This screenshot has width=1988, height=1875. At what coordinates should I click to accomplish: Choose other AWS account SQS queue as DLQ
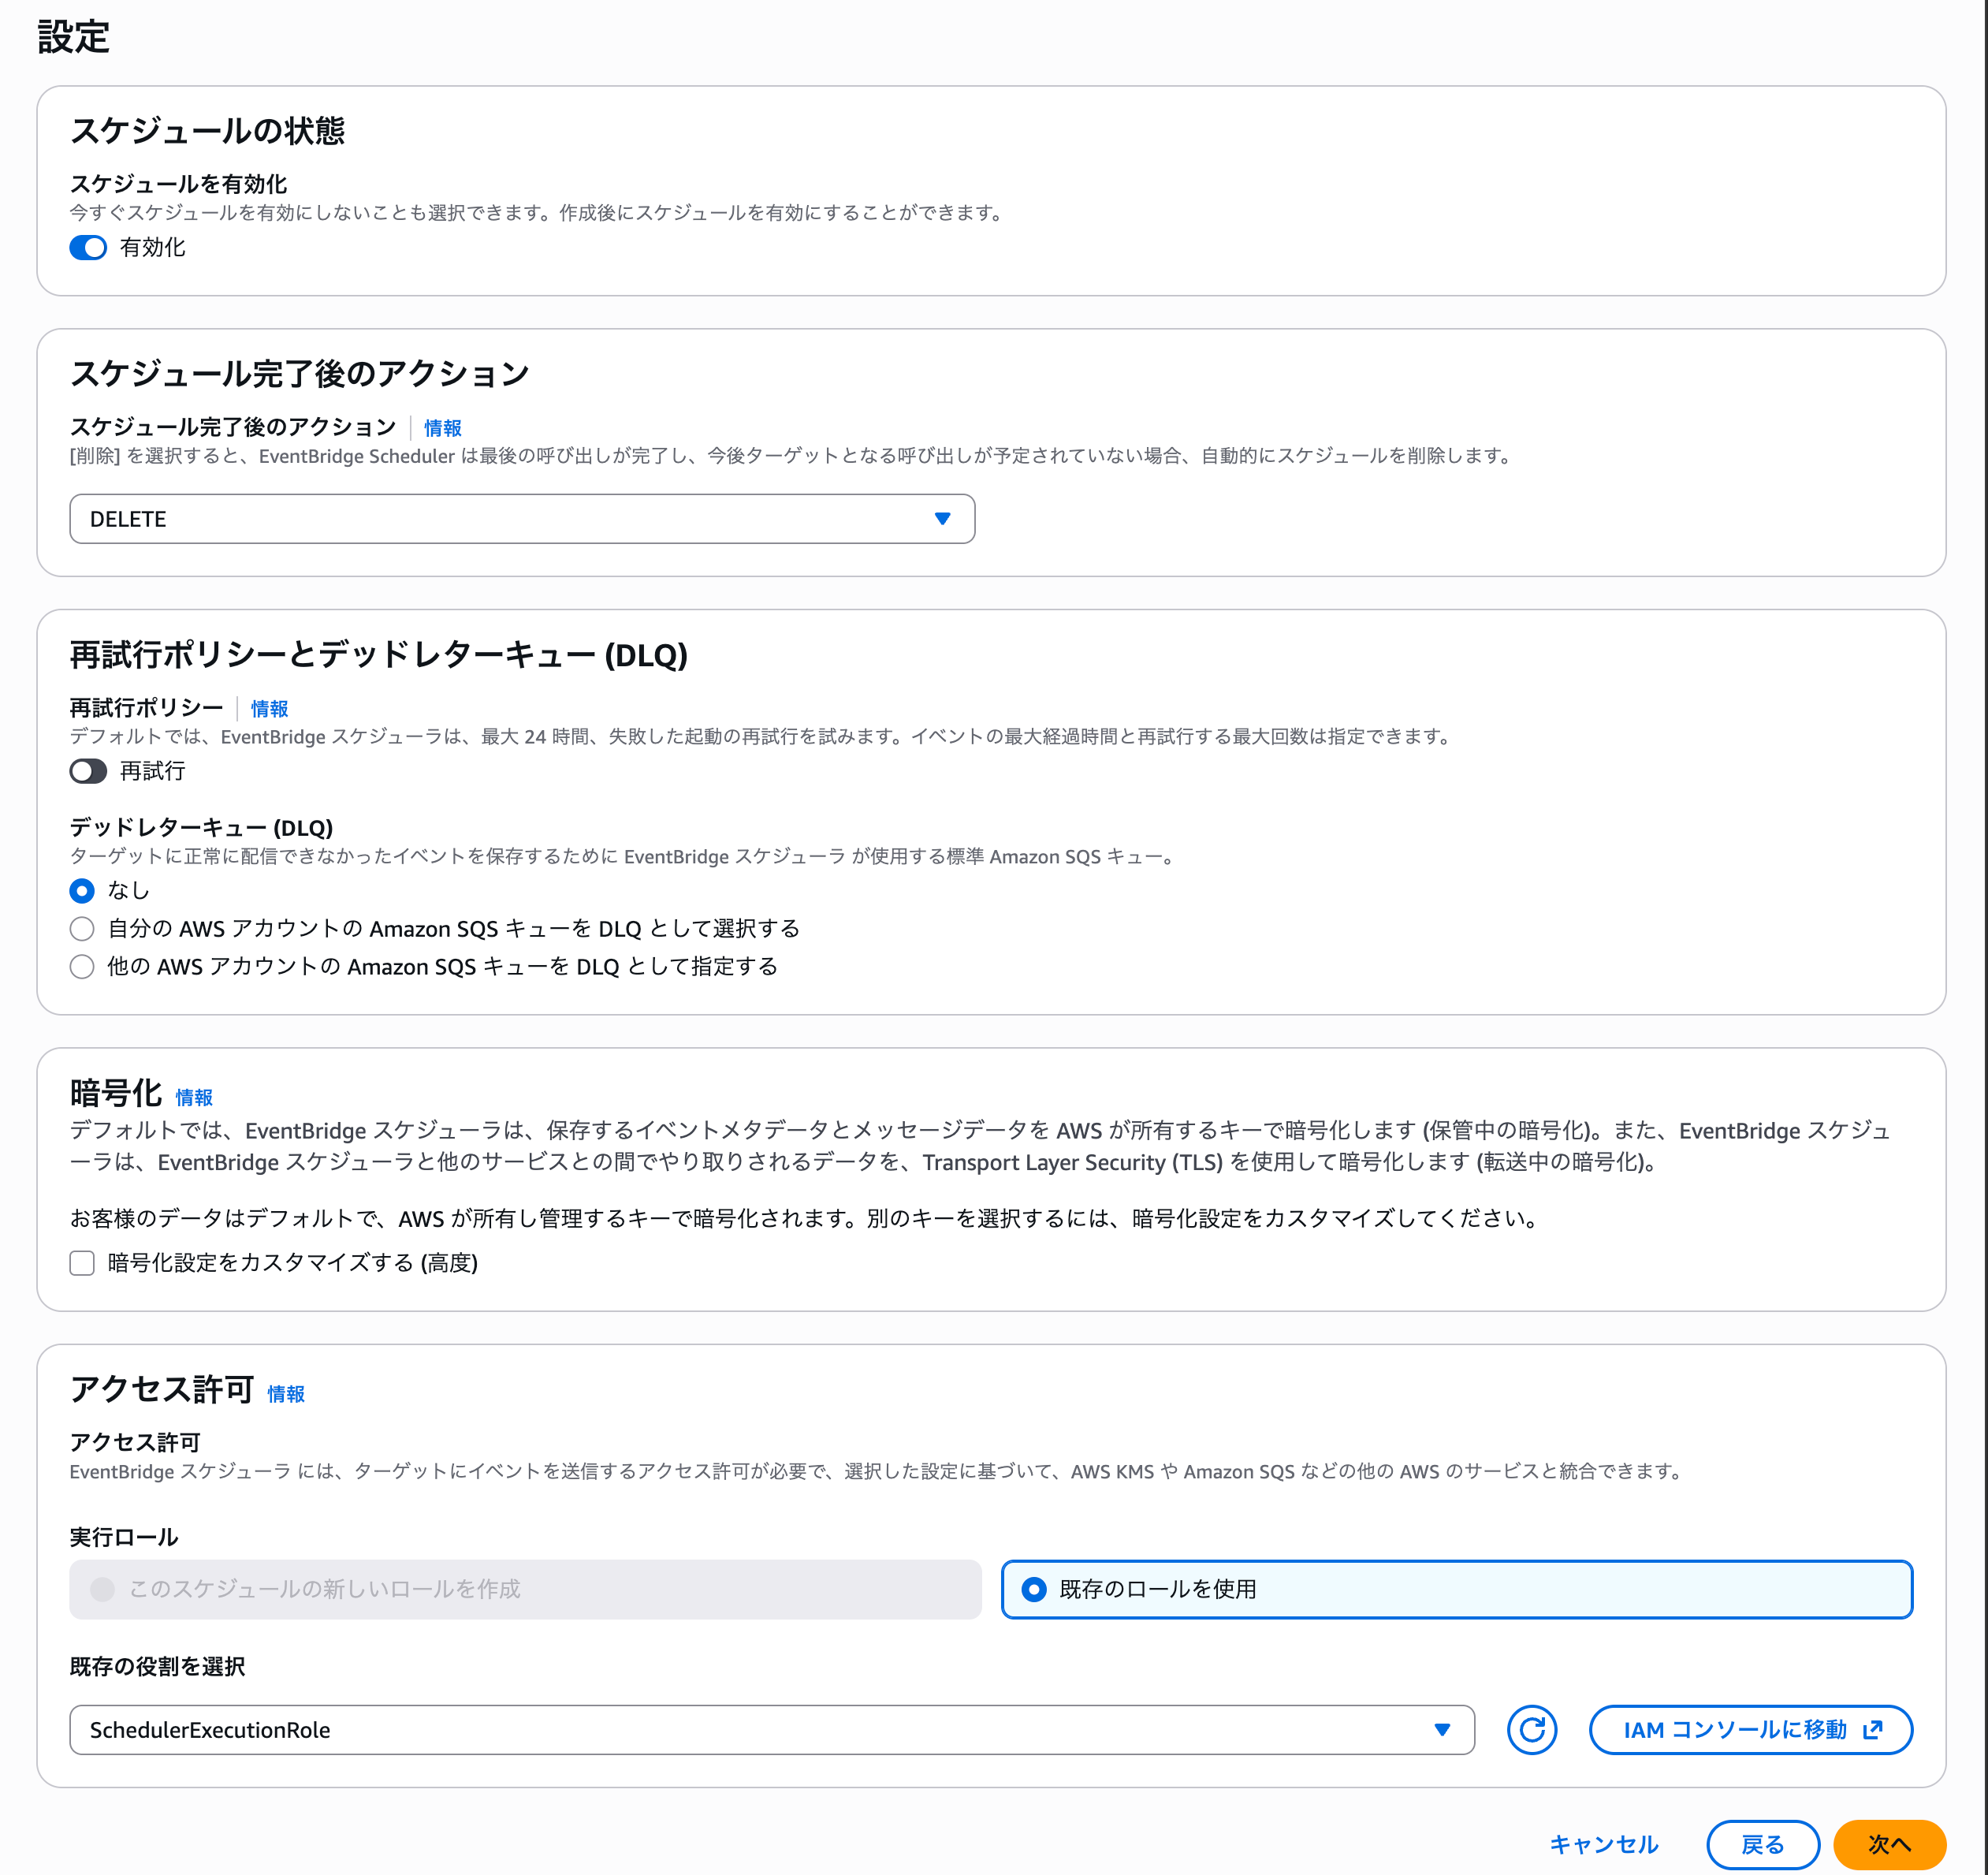82,967
